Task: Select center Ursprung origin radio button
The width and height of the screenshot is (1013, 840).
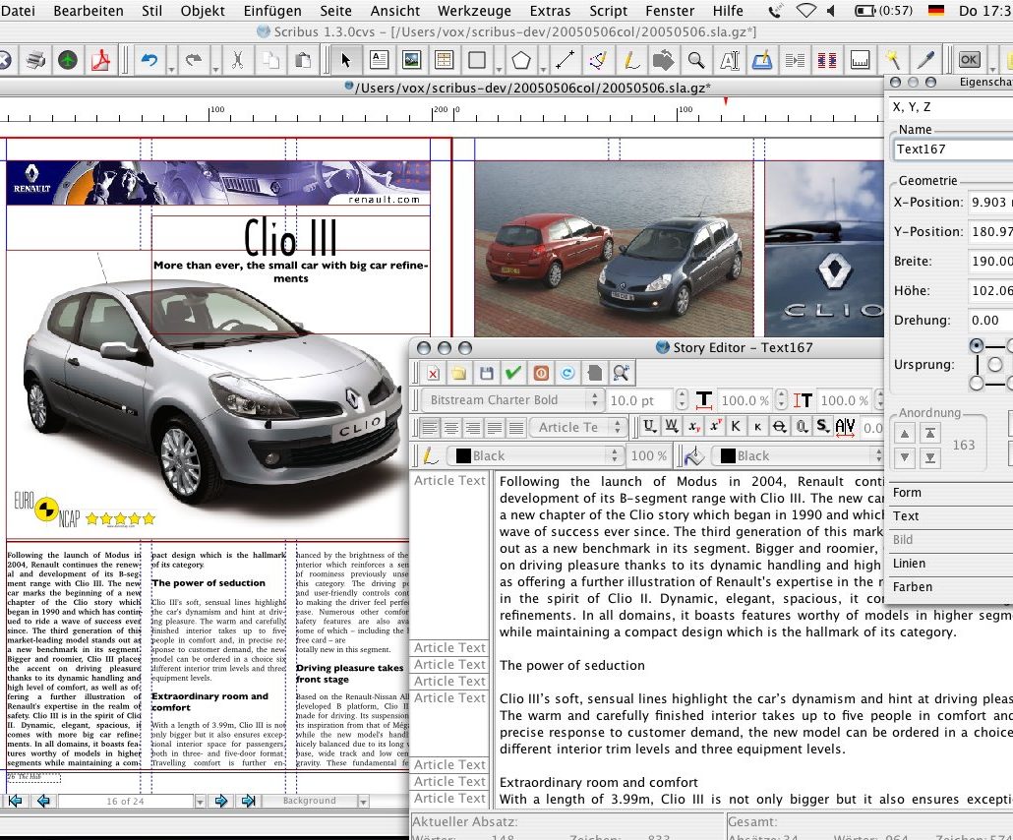Action: (995, 365)
